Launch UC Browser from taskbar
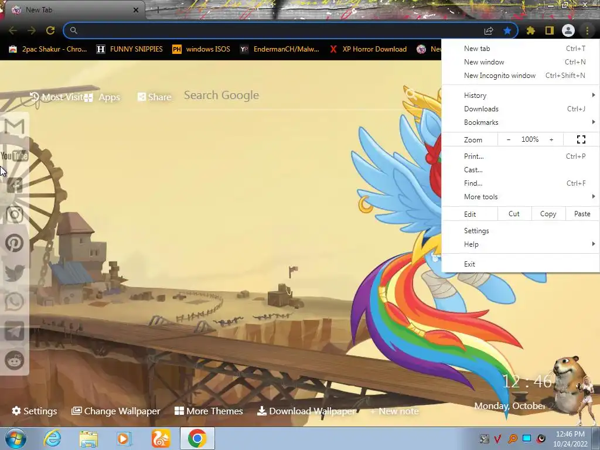This screenshot has height=450, width=600. 161,438
